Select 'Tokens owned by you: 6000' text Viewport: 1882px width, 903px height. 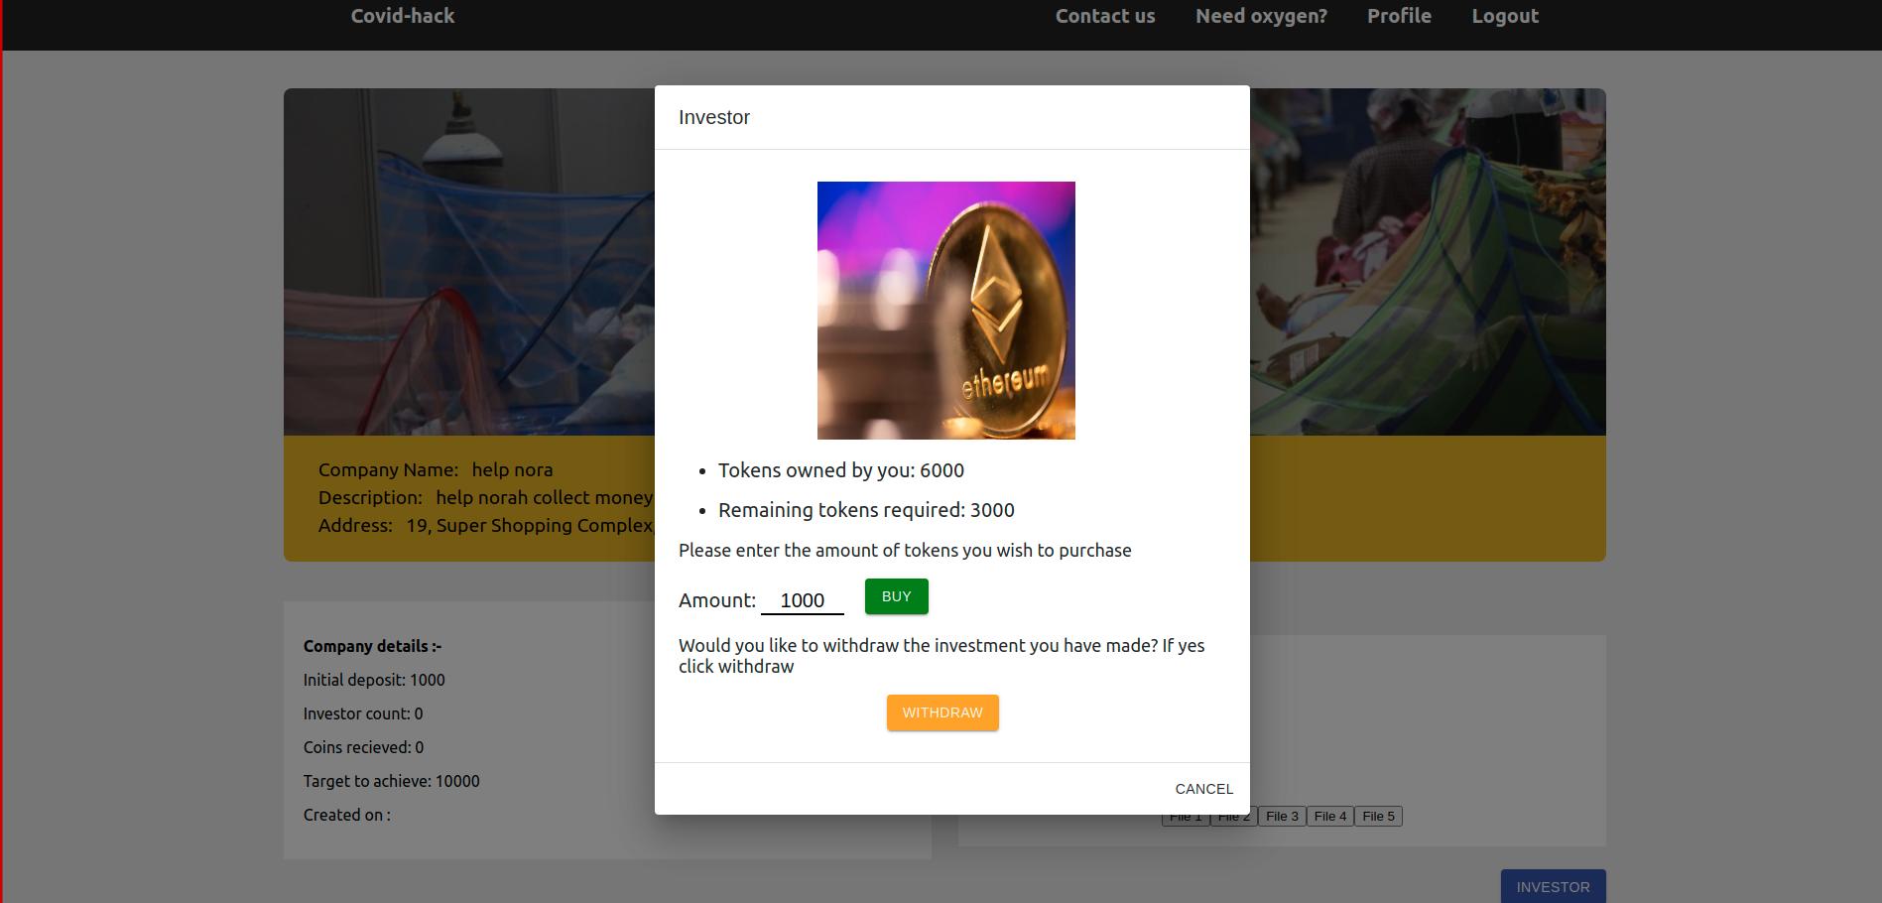[841, 470]
